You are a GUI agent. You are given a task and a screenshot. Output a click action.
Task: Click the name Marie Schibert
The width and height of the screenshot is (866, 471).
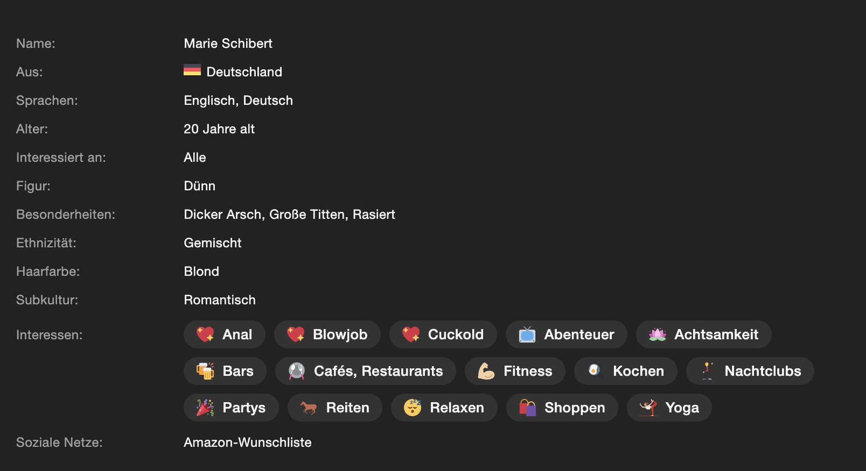click(x=228, y=44)
